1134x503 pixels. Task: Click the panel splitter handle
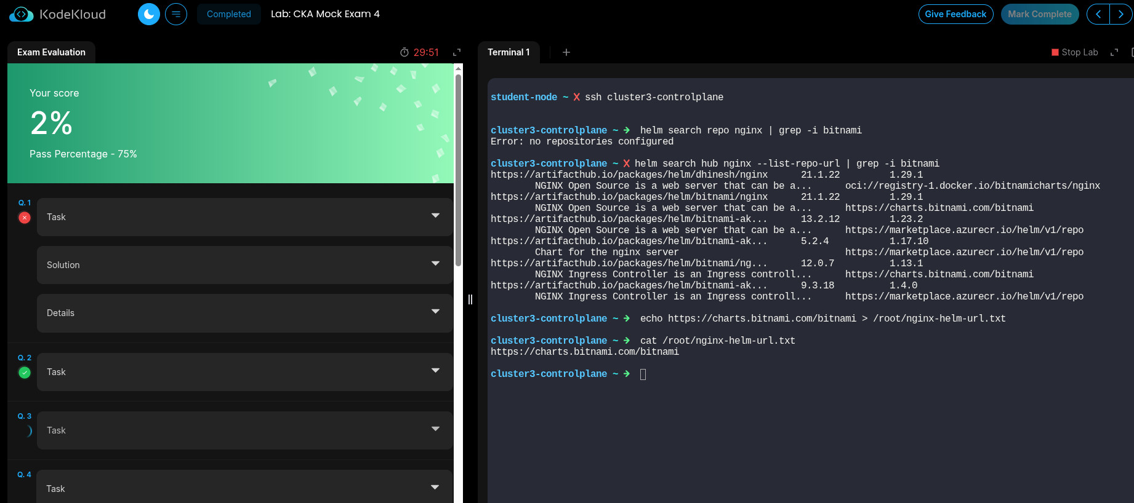click(470, 299)
